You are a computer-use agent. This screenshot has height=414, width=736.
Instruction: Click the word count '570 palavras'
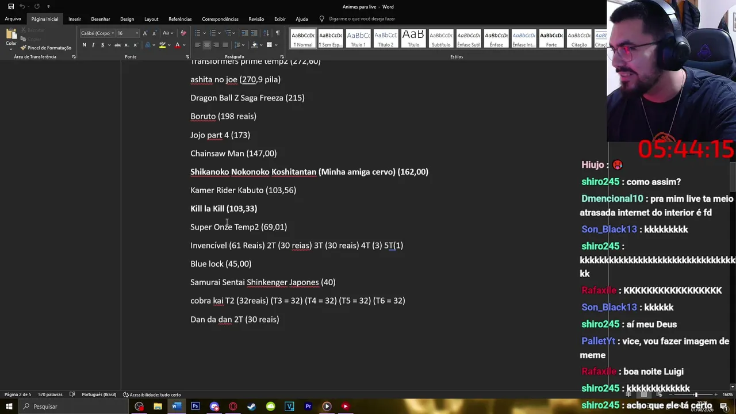click(x=51, y=394)
